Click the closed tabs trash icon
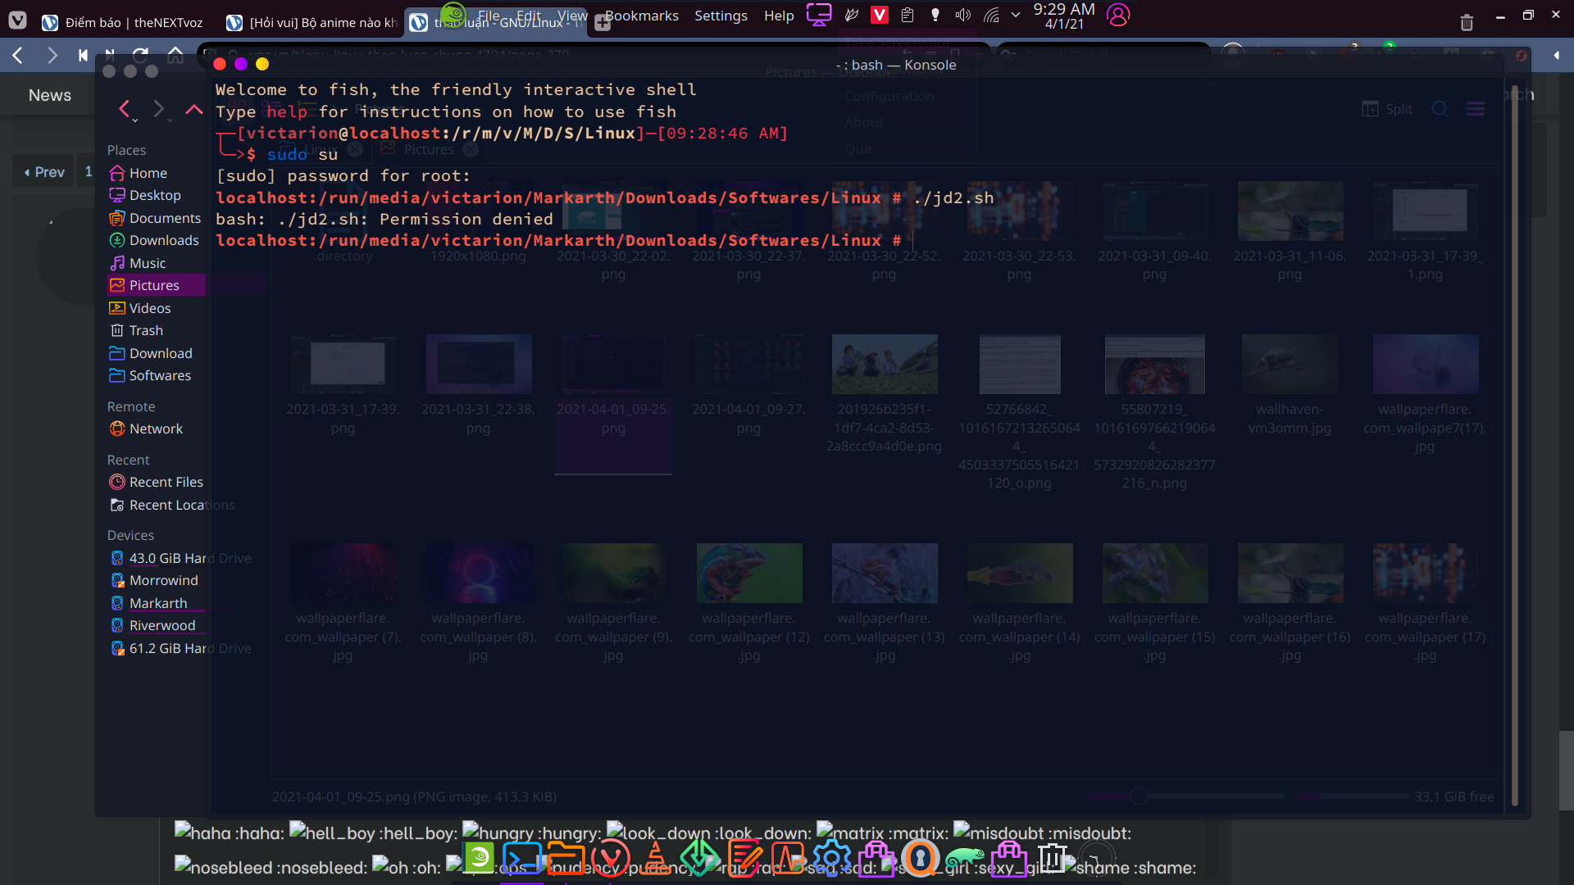The image size is (1574, 885). pos(1467,23)
